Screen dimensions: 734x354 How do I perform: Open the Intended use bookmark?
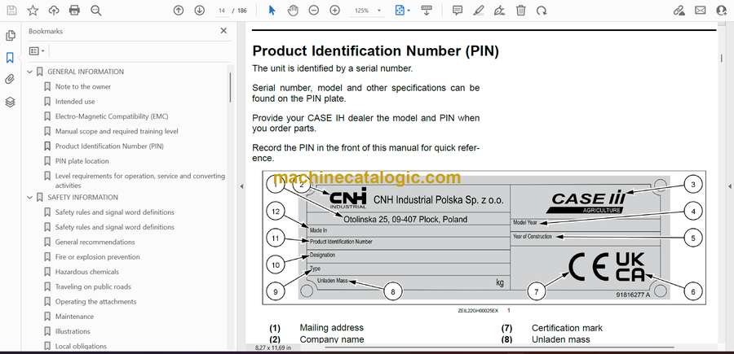[75, 102]
